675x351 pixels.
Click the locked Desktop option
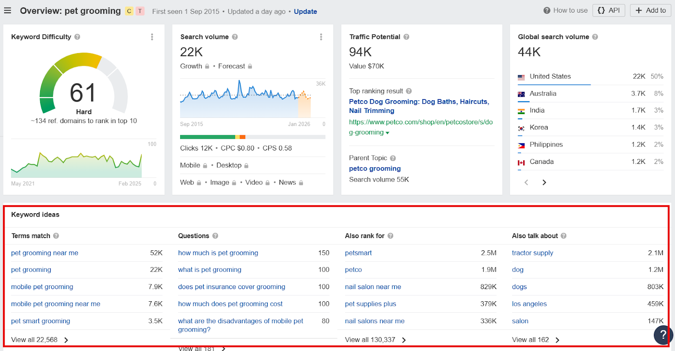point(232,165)
